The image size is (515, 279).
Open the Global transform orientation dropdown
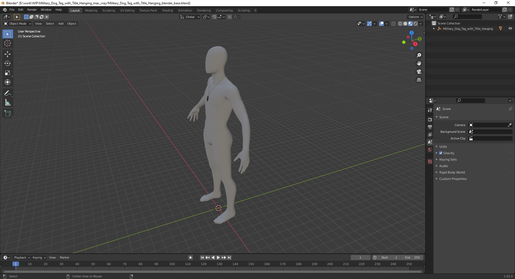pyautogui.click(x=190, y=17)
